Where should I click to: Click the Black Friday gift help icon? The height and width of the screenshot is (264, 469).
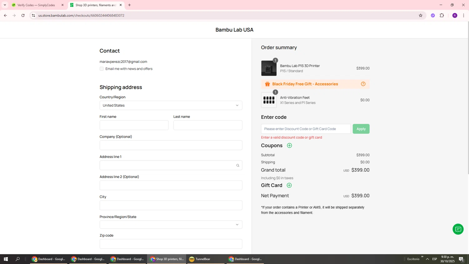coord(363,84)
